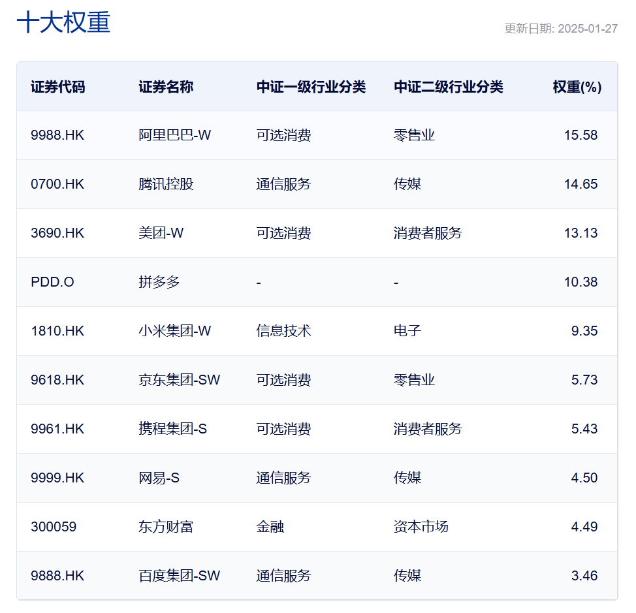The width and height of the screenshot is (636, 613).
Task: Click the 十大权重 heading
Action: 63,22
